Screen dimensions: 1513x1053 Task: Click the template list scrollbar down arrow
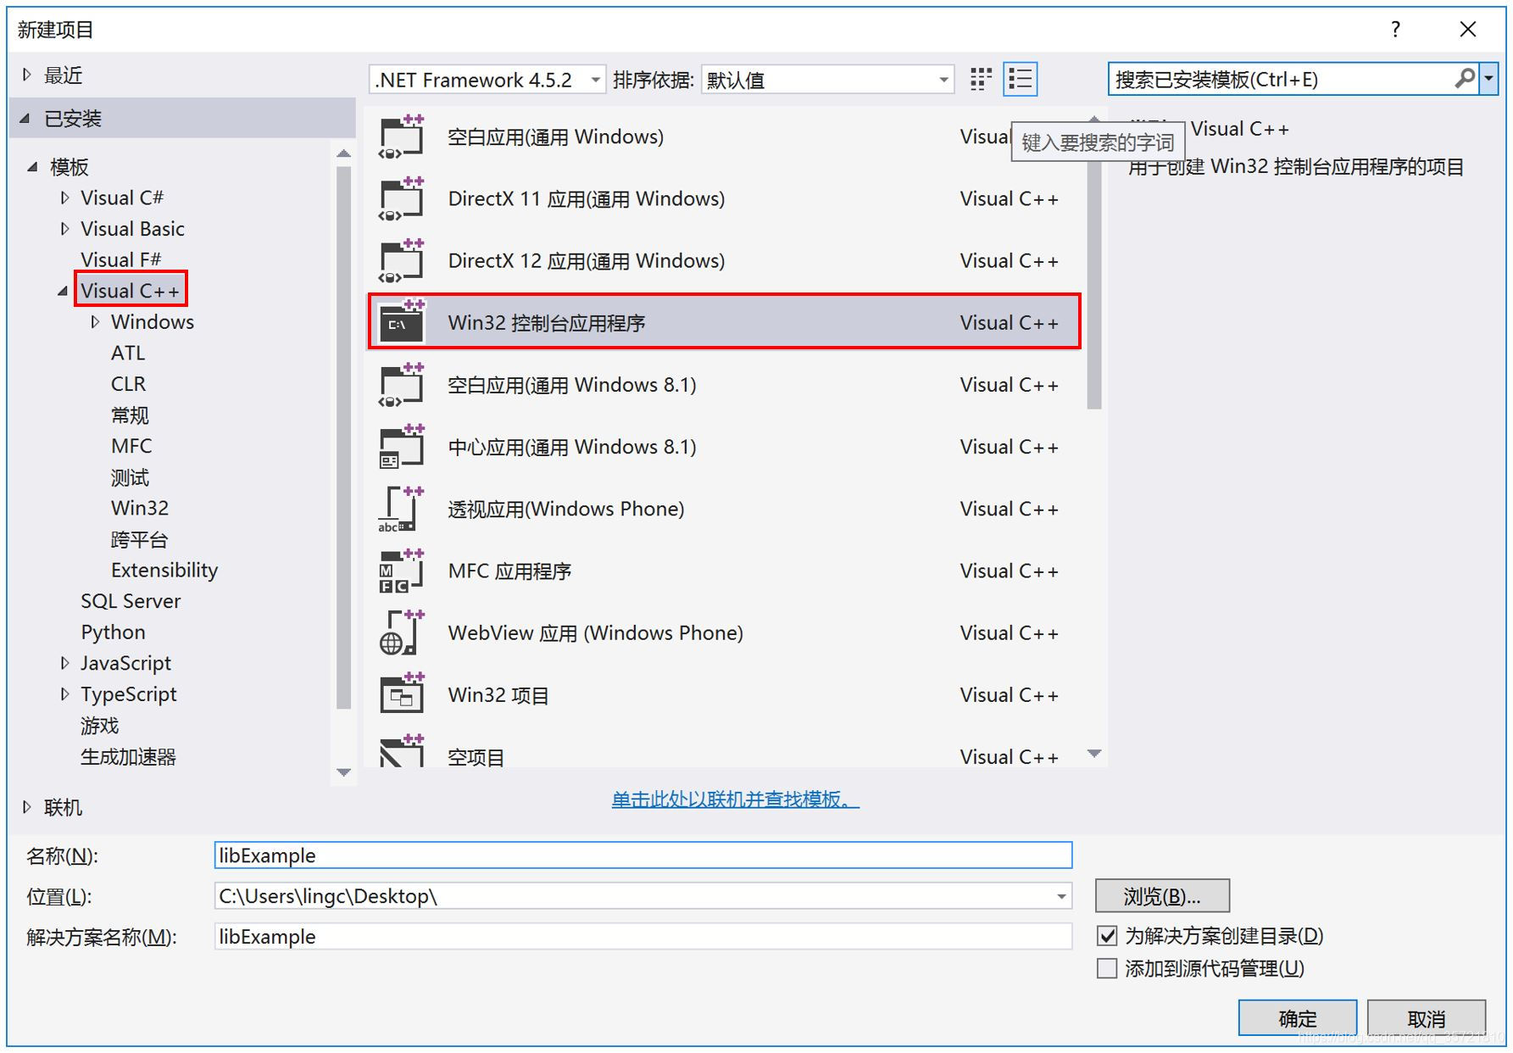1094,753
